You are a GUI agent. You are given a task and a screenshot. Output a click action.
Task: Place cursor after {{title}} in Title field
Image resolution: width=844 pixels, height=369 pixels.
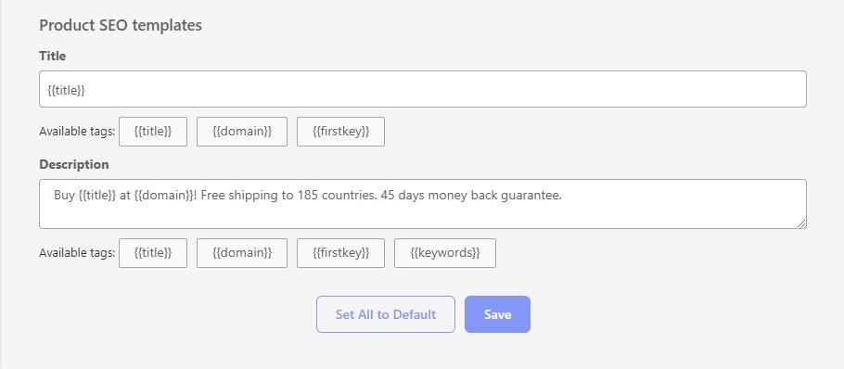point(85,90)
